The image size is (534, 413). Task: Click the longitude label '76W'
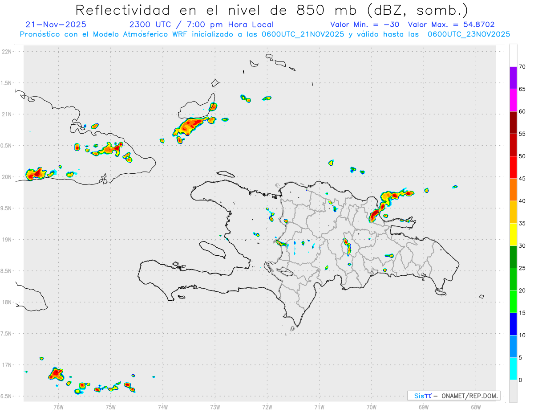[58, 407]
